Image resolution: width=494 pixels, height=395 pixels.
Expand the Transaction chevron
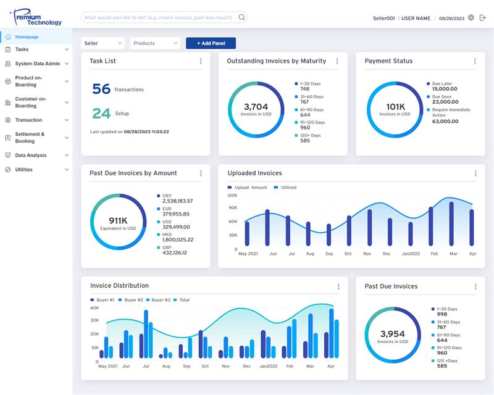(x=67, y=120)
